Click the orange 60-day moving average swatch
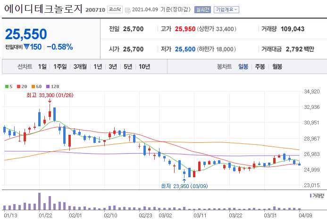 pyautogui.click(x=33, y=86)
